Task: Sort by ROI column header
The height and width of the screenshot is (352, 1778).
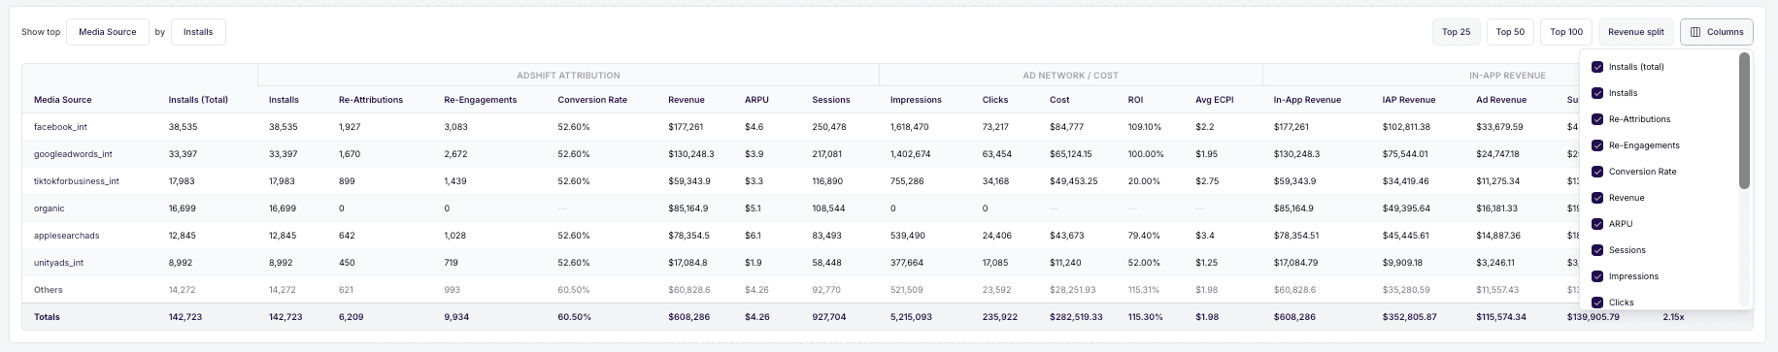Action: tap(1135, 100)
